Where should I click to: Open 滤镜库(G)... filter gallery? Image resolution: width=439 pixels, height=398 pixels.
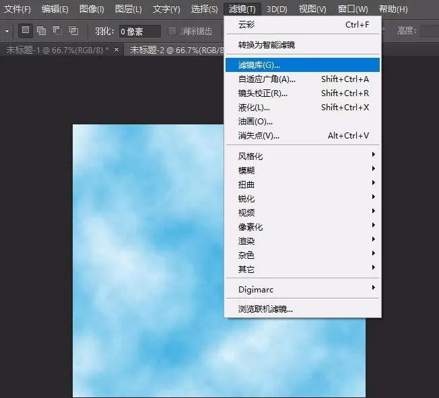coord(302,65)
